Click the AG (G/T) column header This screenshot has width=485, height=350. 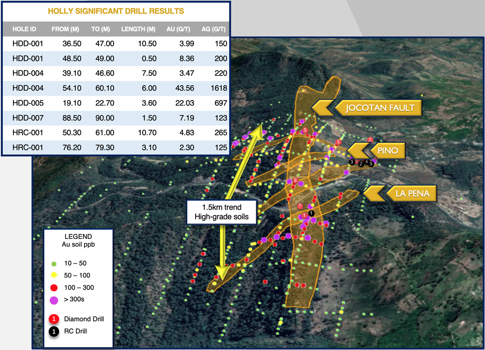(213, 29)
